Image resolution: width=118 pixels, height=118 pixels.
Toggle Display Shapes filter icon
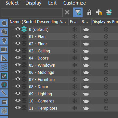[x=4, y=32]
